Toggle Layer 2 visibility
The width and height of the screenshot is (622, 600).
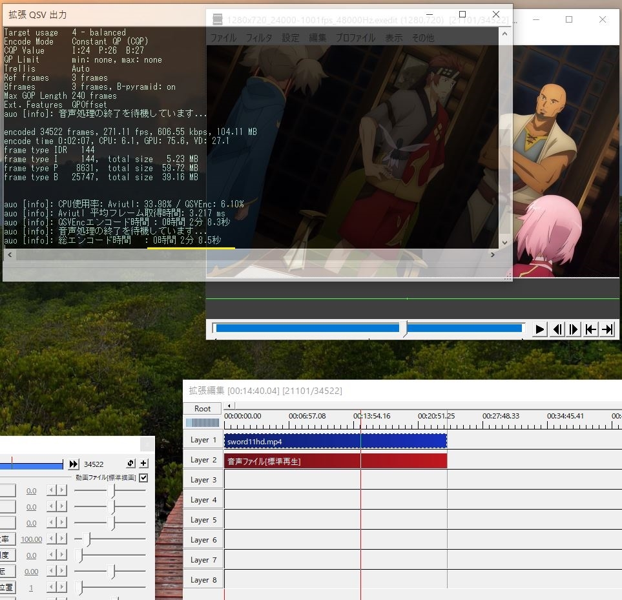pyautogui.click(x=203, y=460)
